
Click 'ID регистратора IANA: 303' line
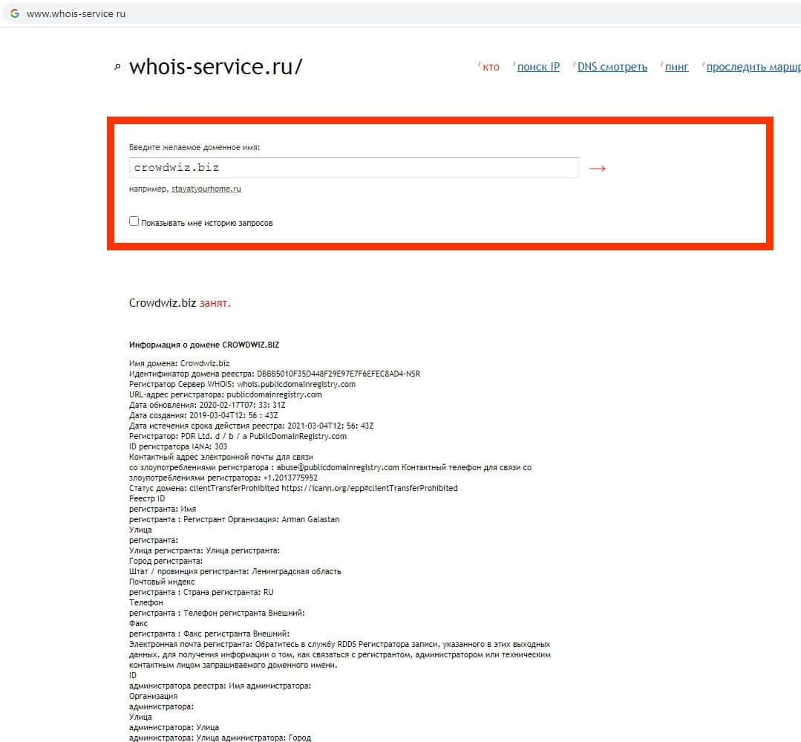[178, 446]
